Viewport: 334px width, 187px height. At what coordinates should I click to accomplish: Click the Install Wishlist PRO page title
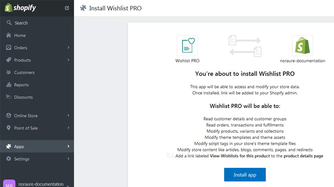point(115,8)
